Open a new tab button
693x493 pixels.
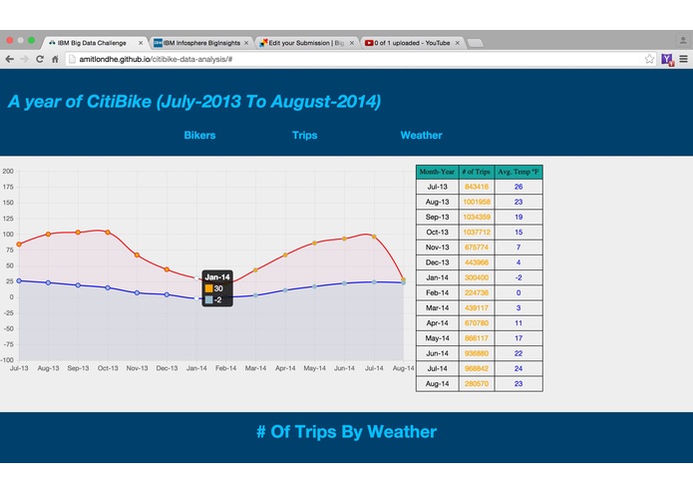[475, 43]
